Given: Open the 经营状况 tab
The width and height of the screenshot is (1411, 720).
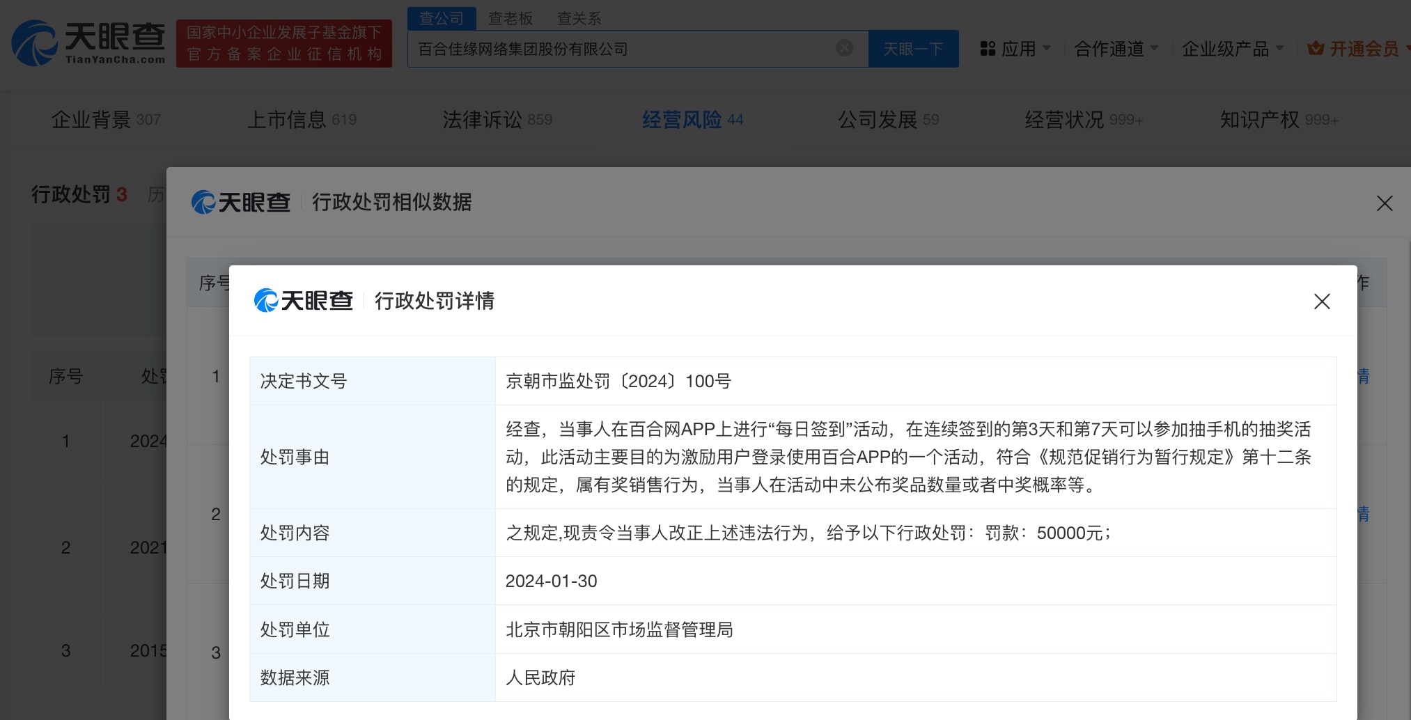Looking at the screenshot, I should click(1084, 120).
